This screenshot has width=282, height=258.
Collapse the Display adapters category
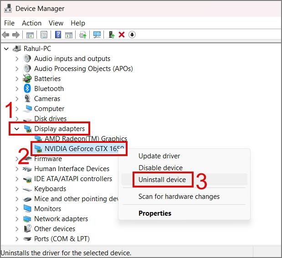17,129
